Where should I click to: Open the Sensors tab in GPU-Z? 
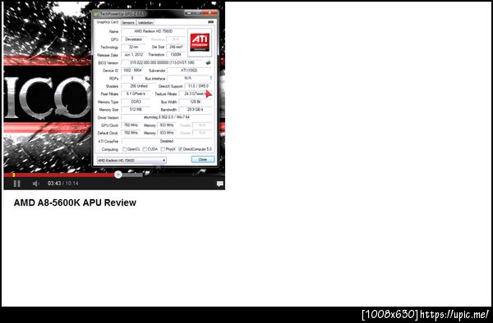tap(128, 23)
